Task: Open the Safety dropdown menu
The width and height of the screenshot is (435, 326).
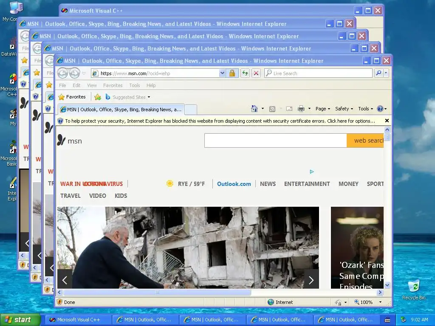Action: coord(344,109)
